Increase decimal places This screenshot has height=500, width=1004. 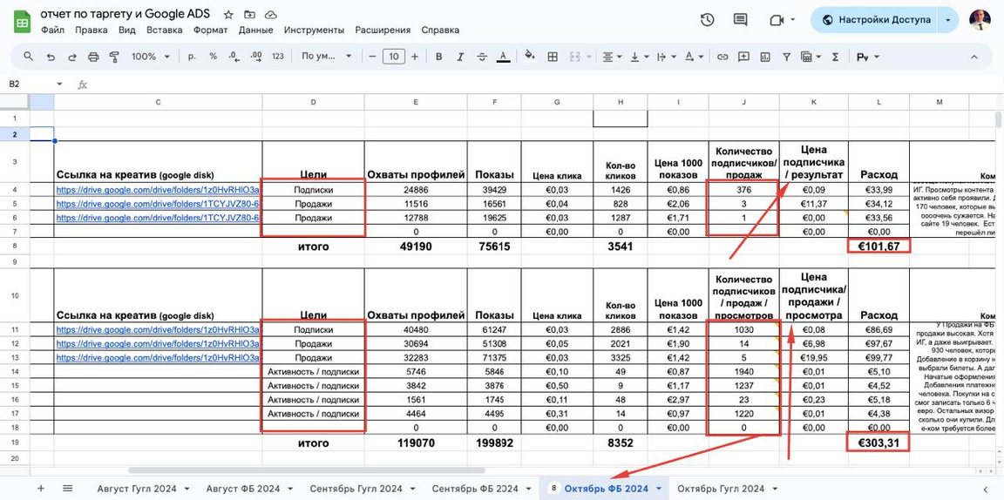pos(256,57)
